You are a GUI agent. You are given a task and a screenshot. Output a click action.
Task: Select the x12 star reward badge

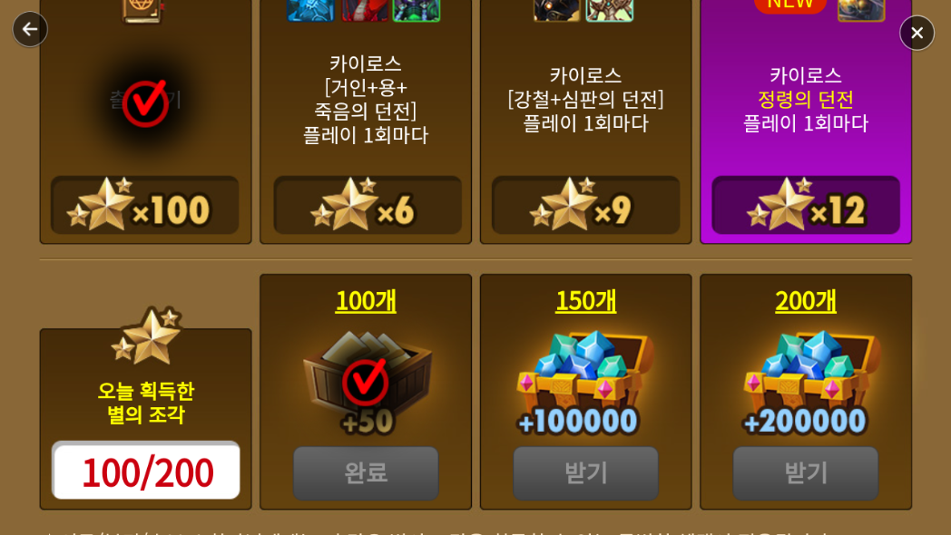[806, 206]
